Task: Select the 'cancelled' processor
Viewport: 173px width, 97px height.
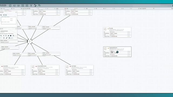Action: [12, 70]
